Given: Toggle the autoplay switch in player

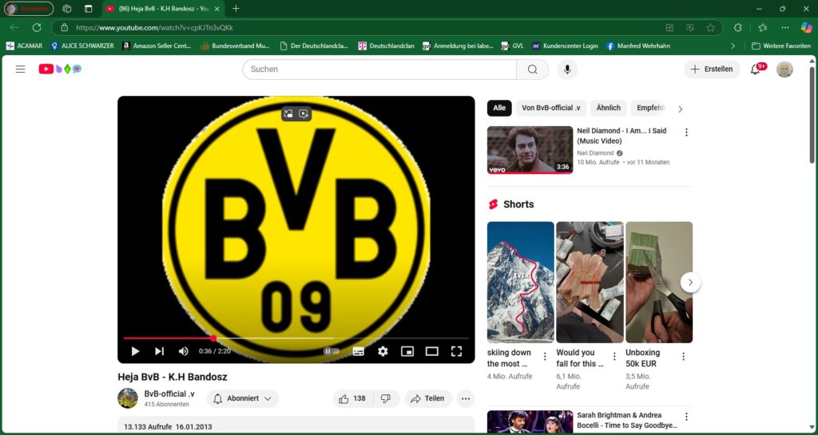Looking at the screenshot, I should [332, 351].
